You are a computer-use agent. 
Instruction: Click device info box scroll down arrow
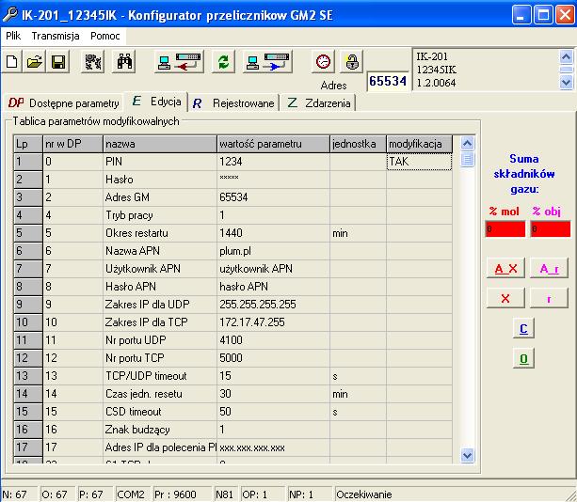coord(566,83)
